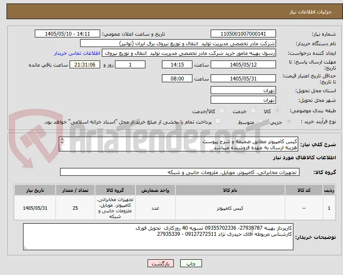Click the request creator field رسول بهینه

pos(189,53)
